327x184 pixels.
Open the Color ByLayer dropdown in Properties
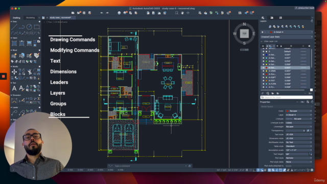tap(299, 111)
